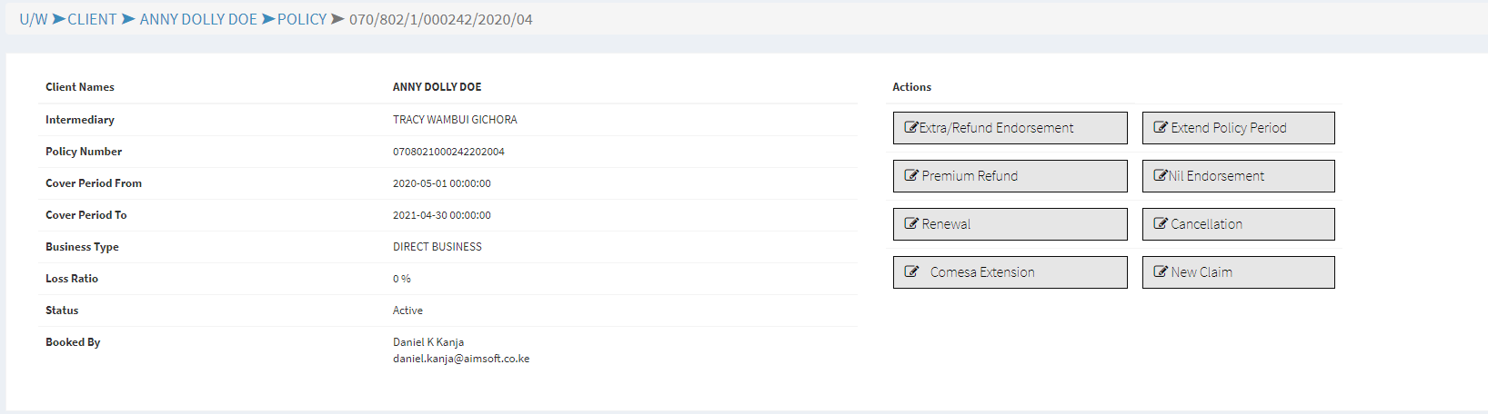This screenshot has width=1488, height=414.
Task: Click the edit icon beside Extend Policy Period
Action: pos(1161,128)
